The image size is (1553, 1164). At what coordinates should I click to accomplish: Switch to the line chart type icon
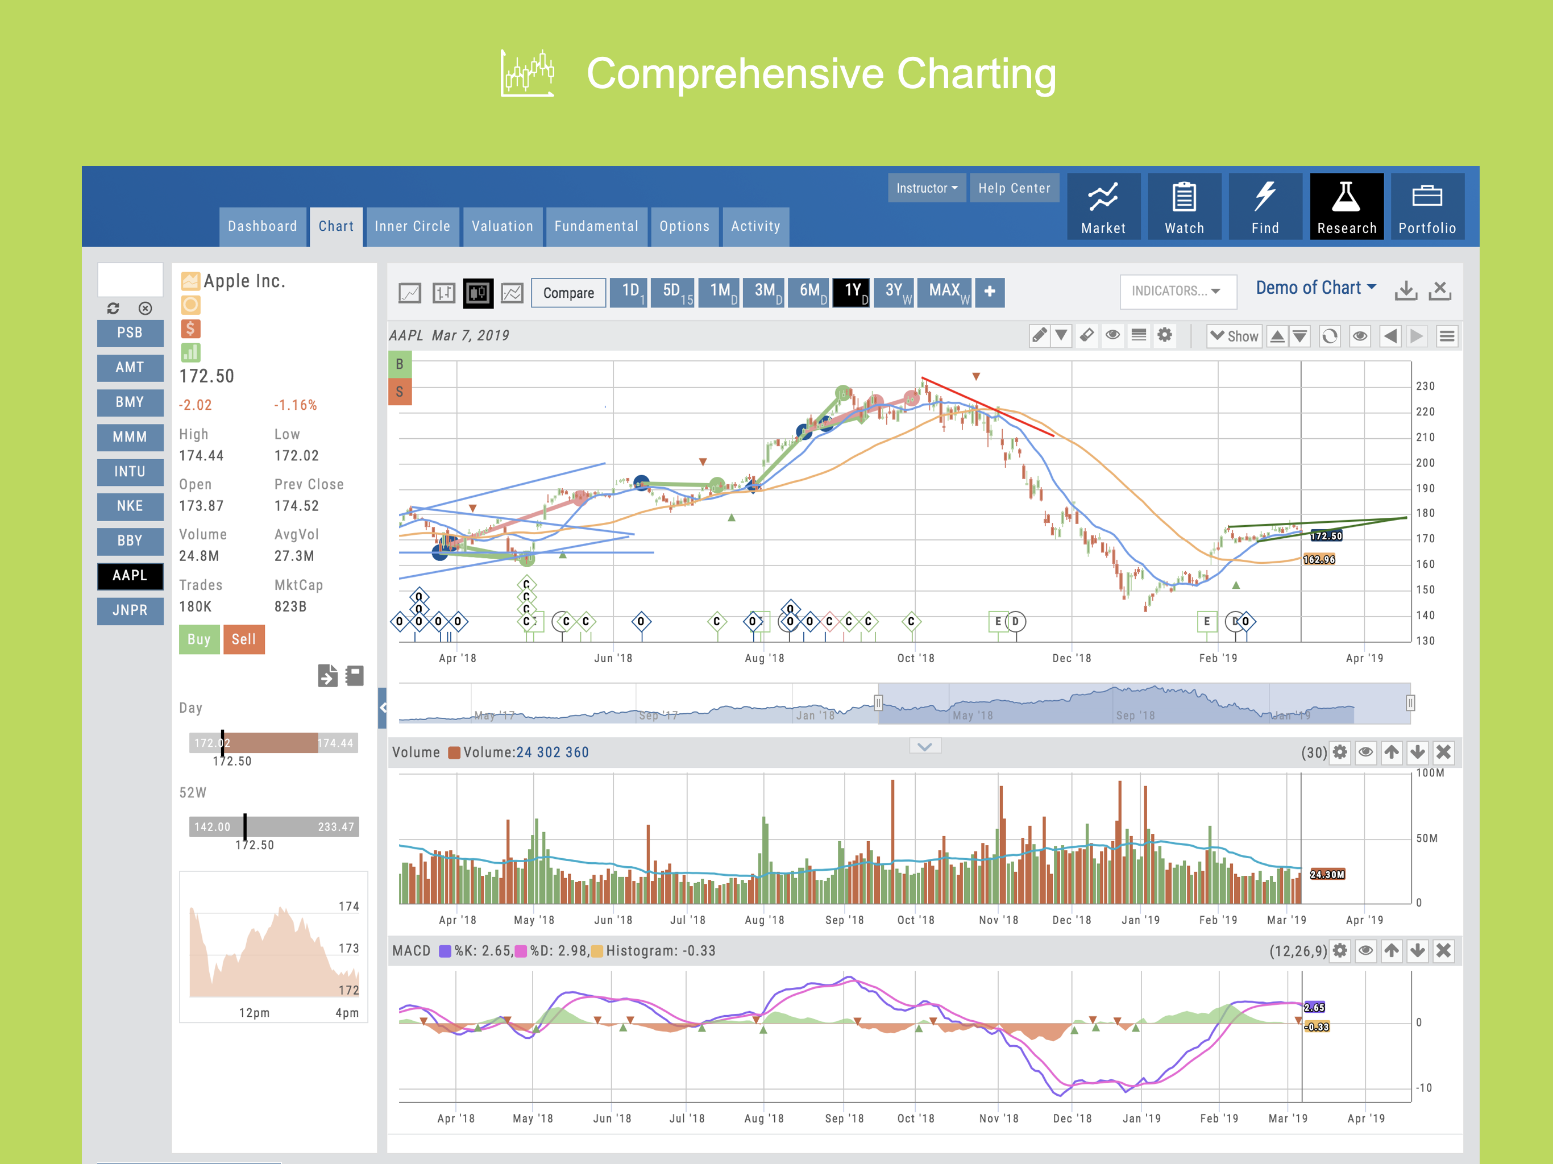410,293
